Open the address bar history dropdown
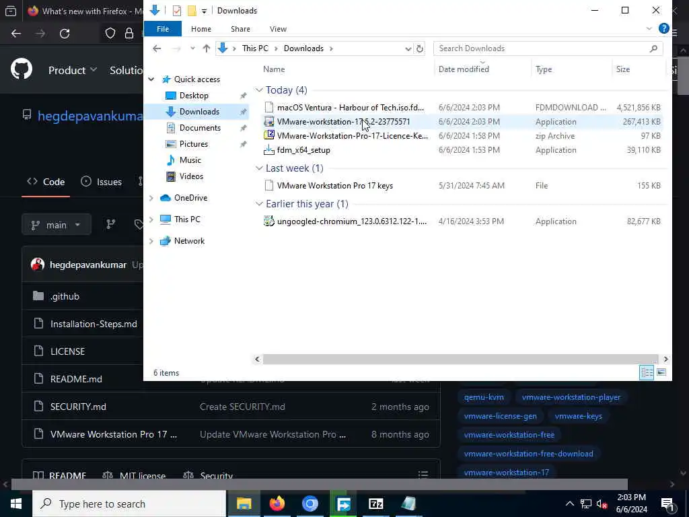The width and height of the screenshot is (689, 517). [408, 48]
